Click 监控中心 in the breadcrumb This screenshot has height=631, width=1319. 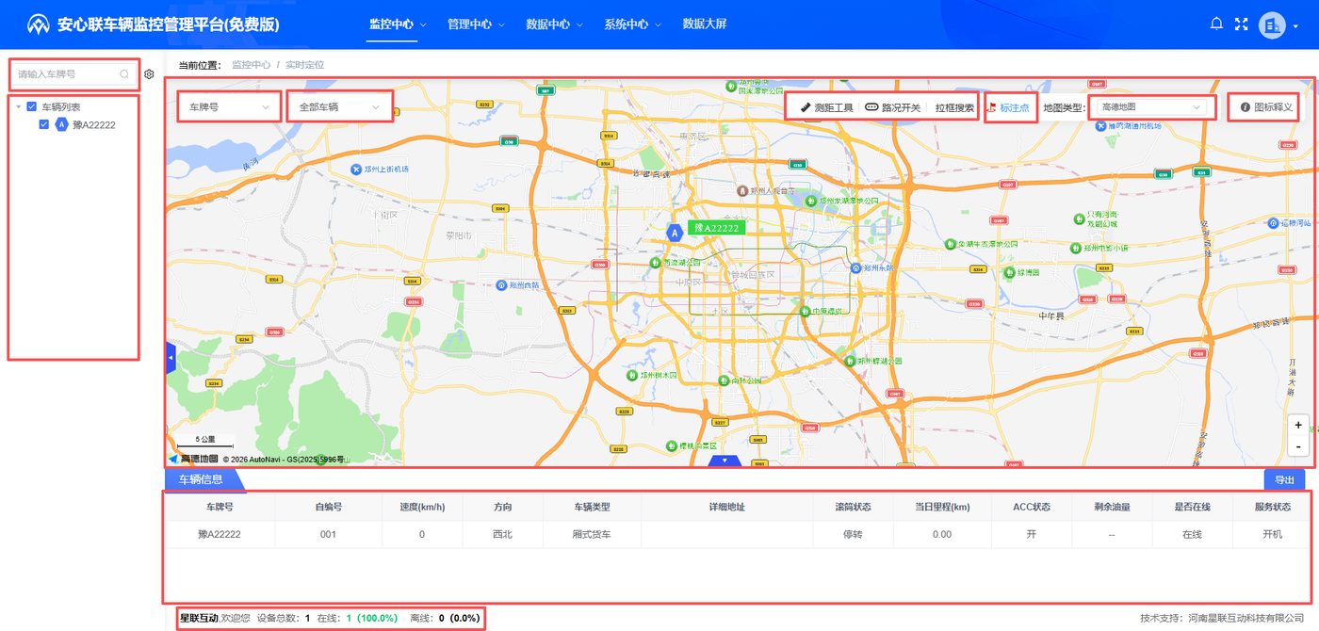click(251, 65)
